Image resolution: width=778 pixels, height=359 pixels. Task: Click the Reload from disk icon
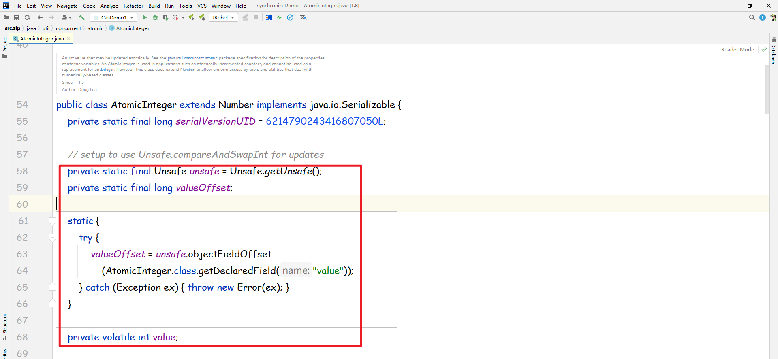[x=27, y=17]
